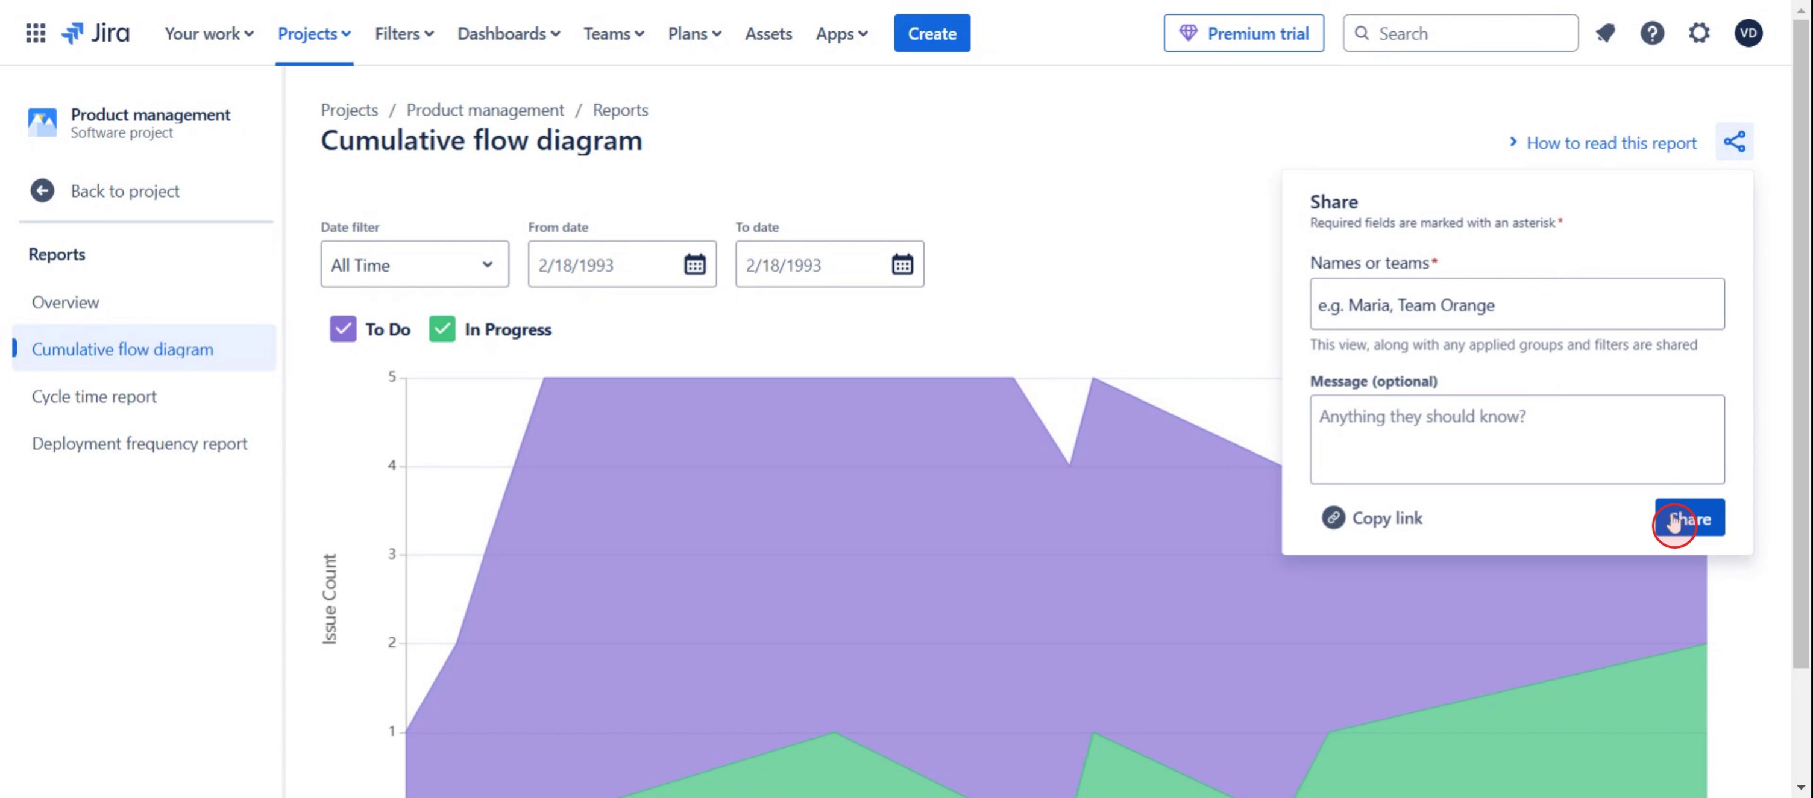Click the Back to project arrow icon
1813x798 pixels.
(x=42, y=190)
